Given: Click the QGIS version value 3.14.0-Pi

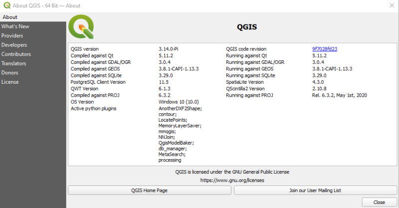Looking at the screenshot, I should pyautogui.click(x=169, y=49).
